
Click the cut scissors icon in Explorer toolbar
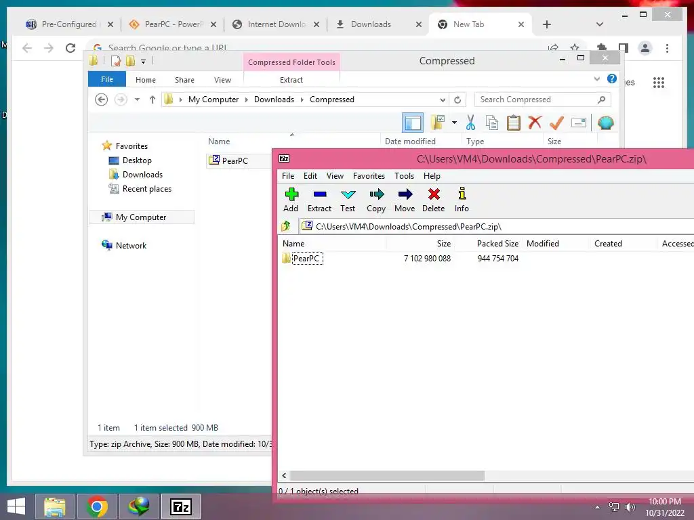pos(470,123)
